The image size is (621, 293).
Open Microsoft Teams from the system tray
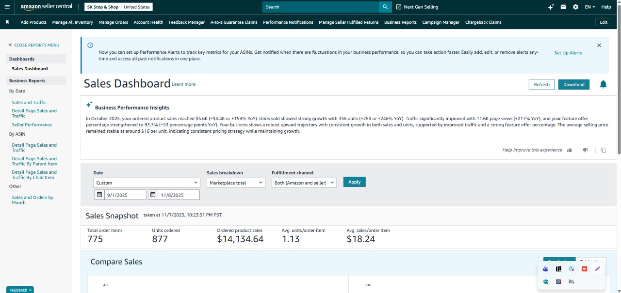pos(545,269)
